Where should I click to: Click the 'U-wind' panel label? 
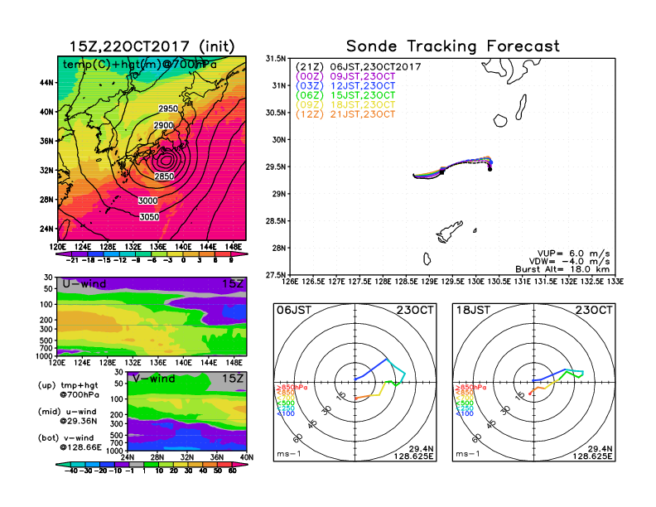84,283
